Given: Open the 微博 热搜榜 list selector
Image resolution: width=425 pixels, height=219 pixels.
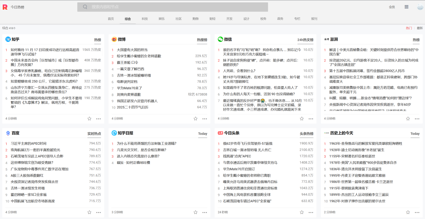Looking at the screenshot, I should point(202,40).
